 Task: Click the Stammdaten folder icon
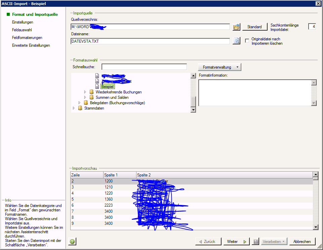click(x=80, y=108)
